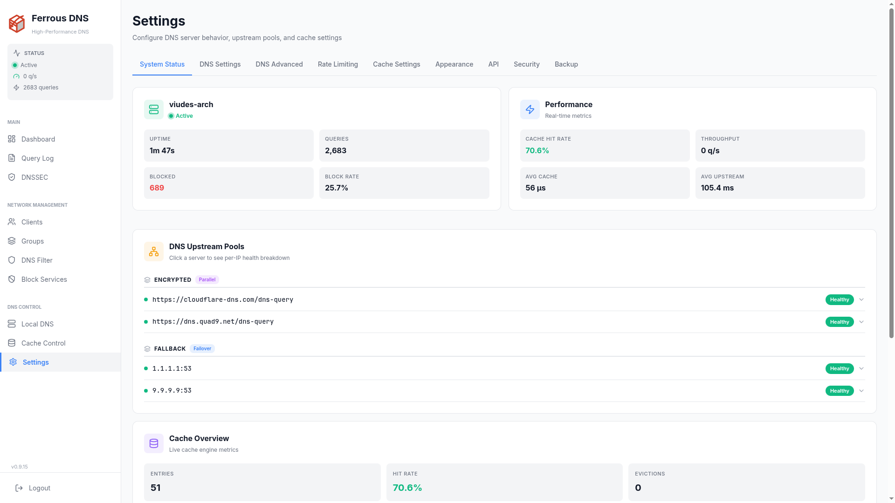Open the Cache Control page
Image resolution: width=895 pixels, height=503 pixels.
(60, 343)
